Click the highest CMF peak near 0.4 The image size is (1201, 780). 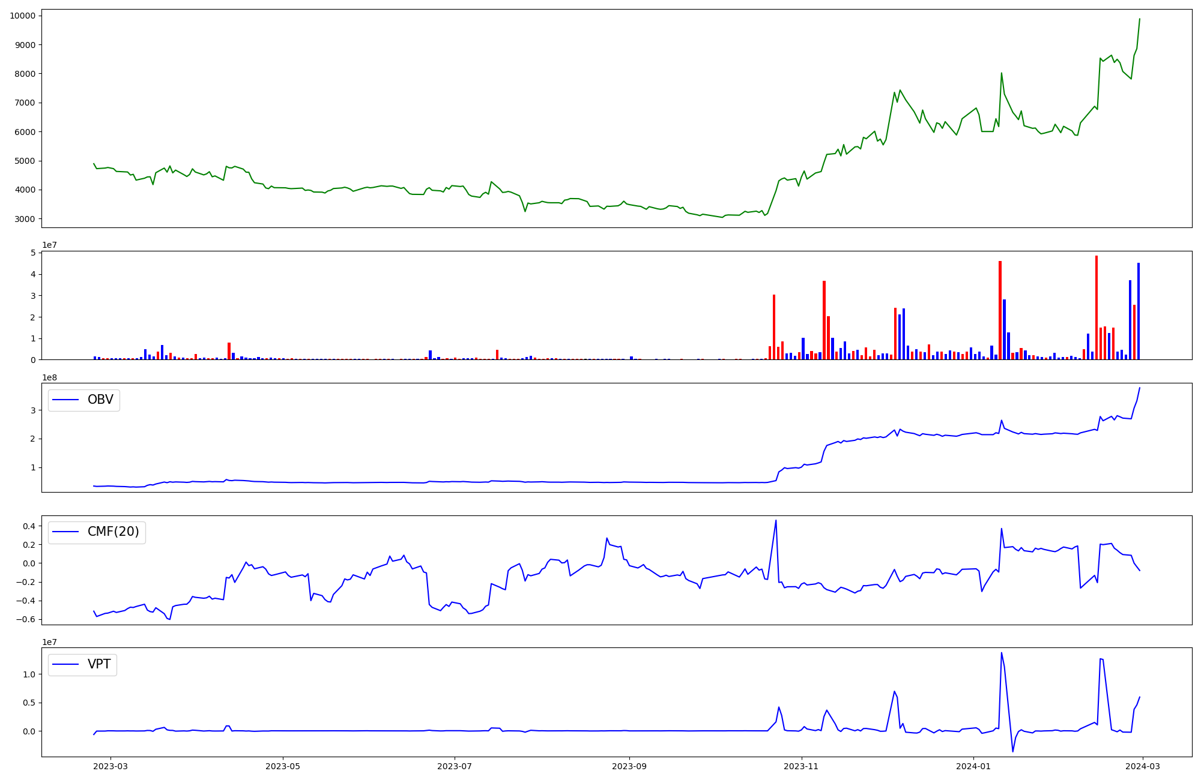tap(776, 521)
